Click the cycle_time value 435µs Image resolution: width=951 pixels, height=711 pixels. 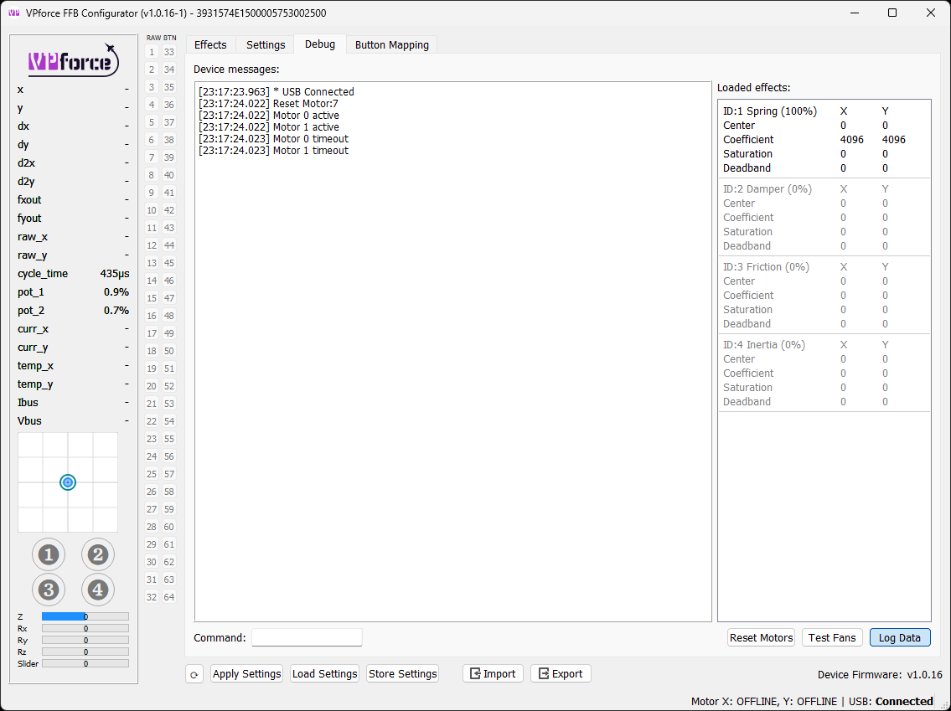pos(115,274)
